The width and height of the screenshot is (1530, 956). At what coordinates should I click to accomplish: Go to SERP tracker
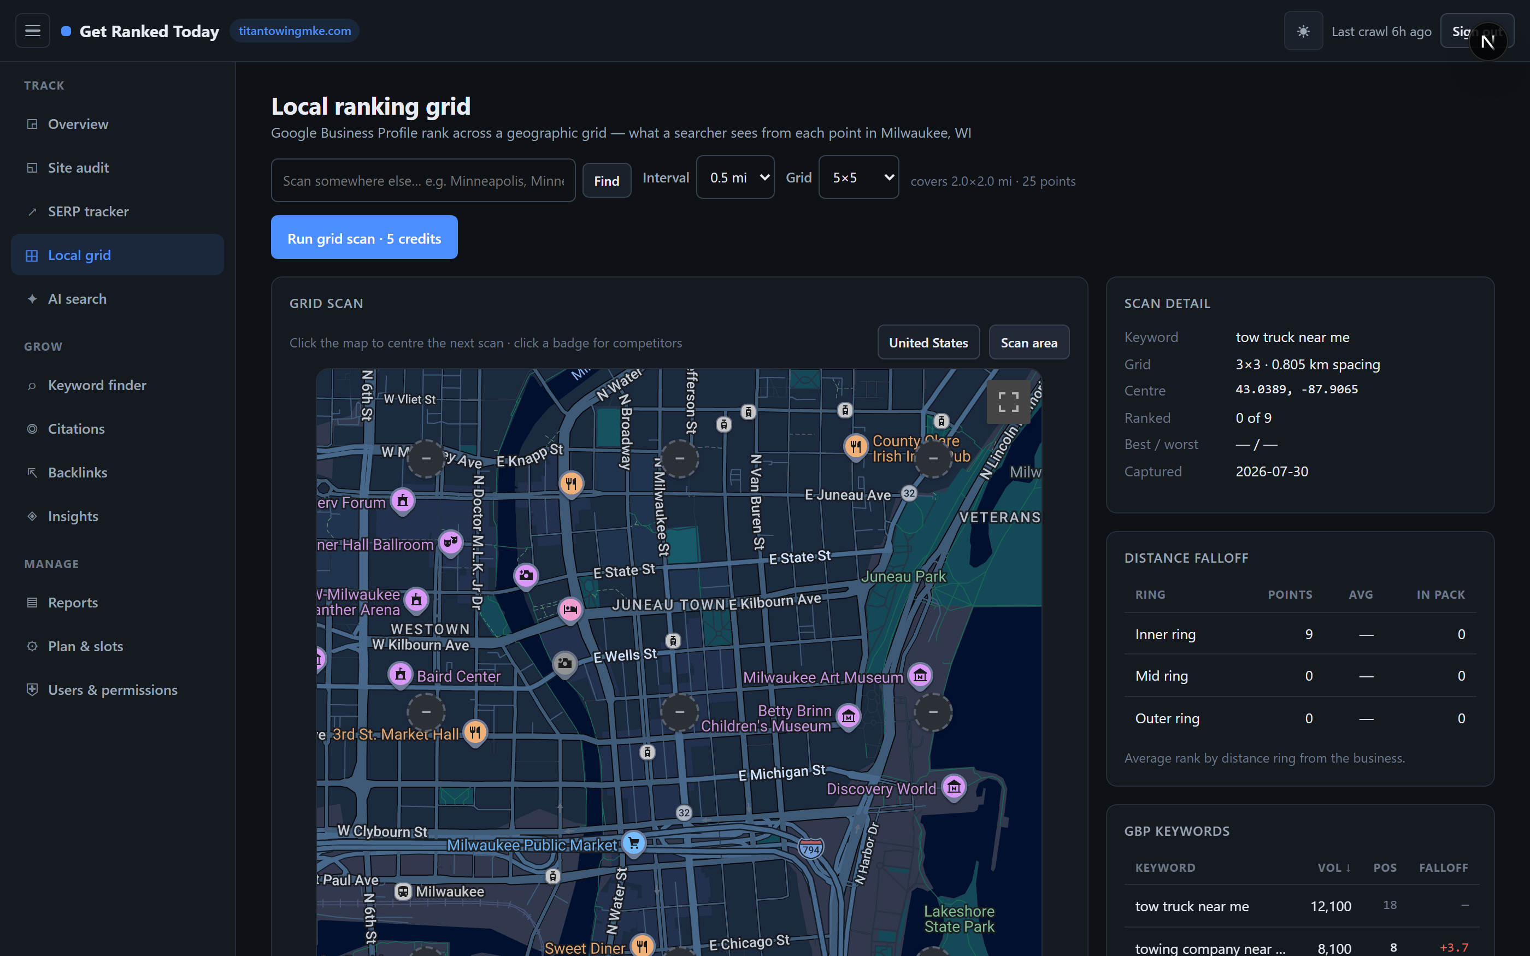point(117,211)
